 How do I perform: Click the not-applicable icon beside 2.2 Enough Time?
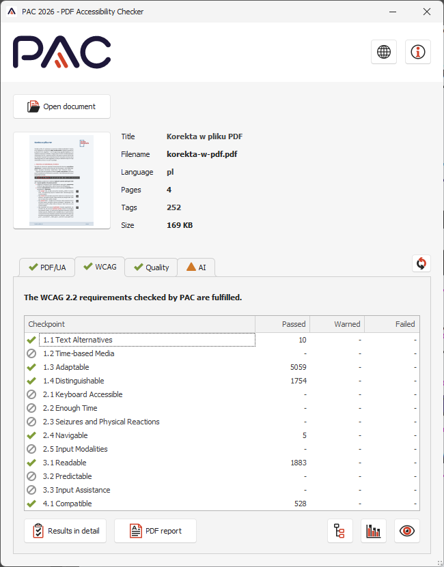click(31, 408)
